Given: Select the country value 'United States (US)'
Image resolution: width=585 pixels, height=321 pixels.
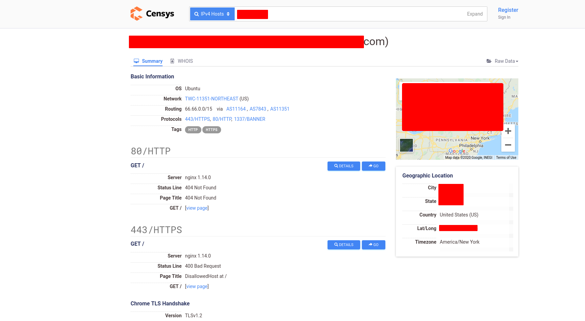Looking at the screenshot, I should pyautogui.click(x=459, y=215).
